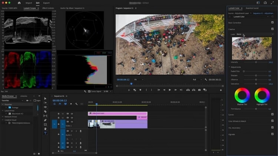278x156 pixels.
Task: Click the Home icon in top bar
Action: click(19, 3)
